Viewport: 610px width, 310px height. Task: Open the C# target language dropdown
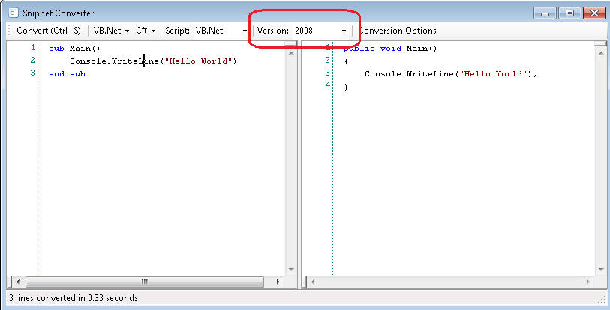tap(146, 31)
